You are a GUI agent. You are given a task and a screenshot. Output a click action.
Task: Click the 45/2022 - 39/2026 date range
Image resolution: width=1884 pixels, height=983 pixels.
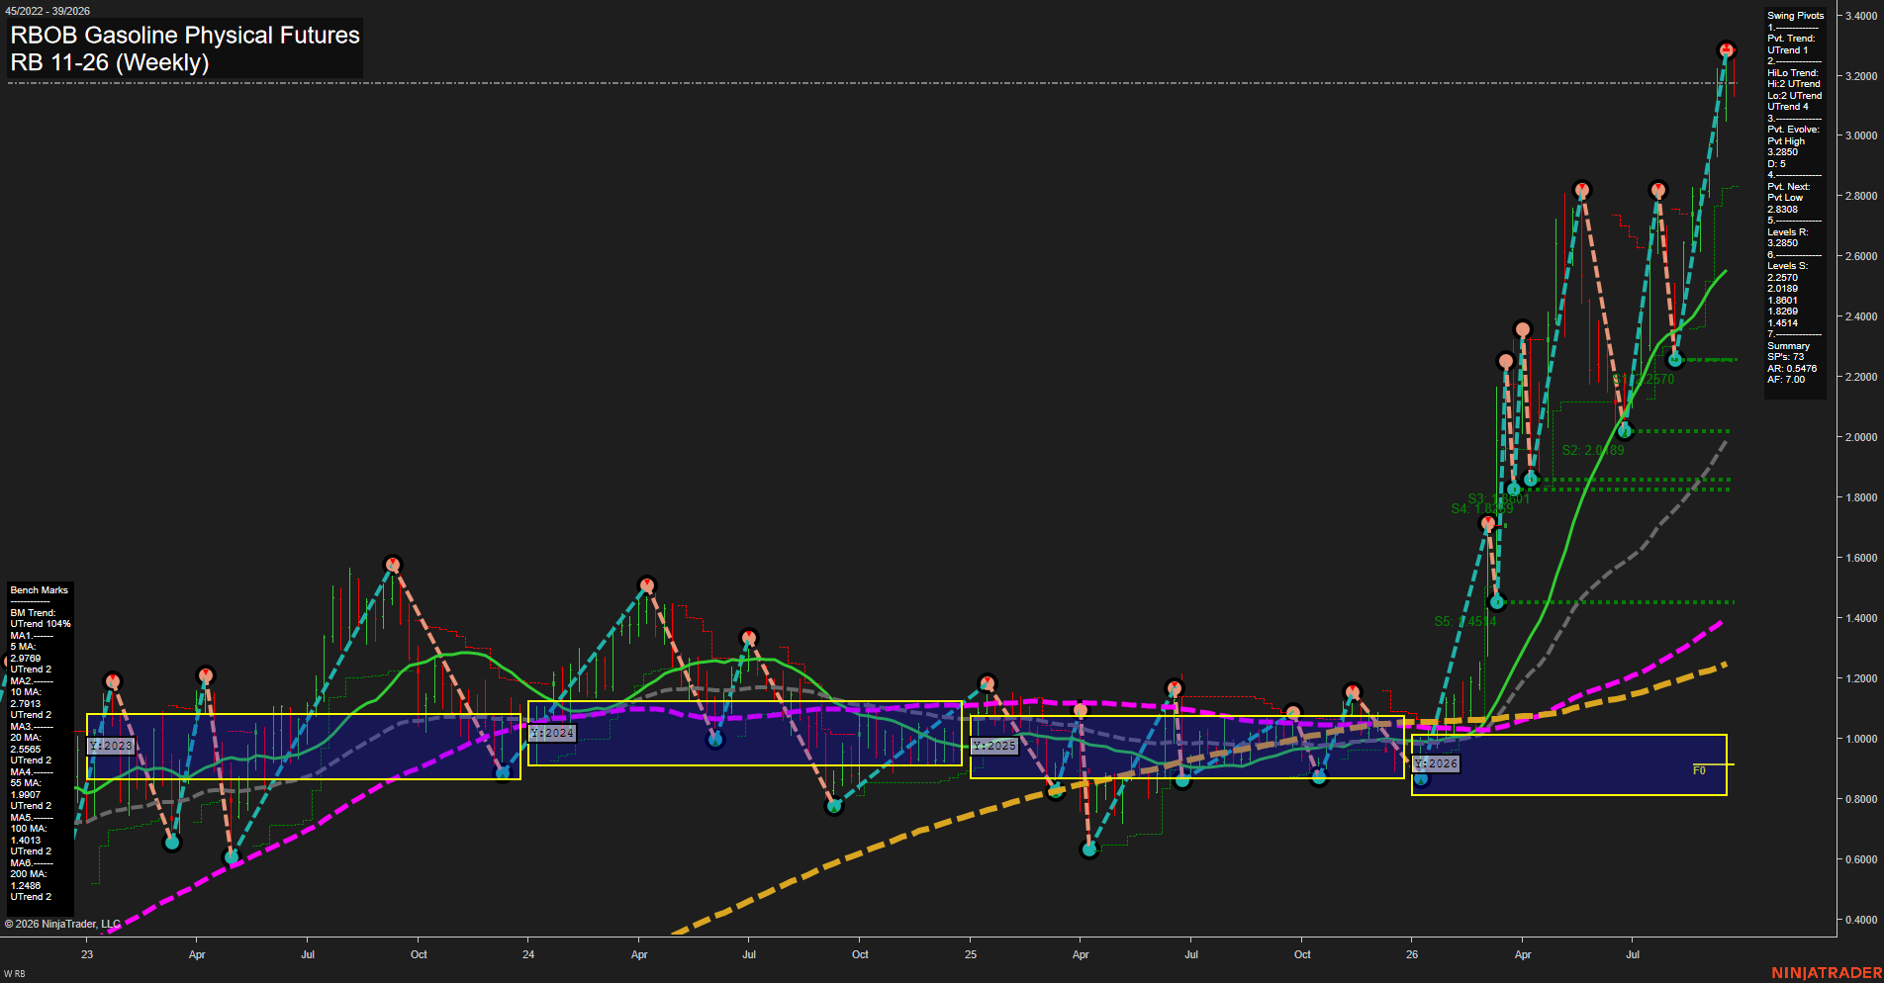46,11
